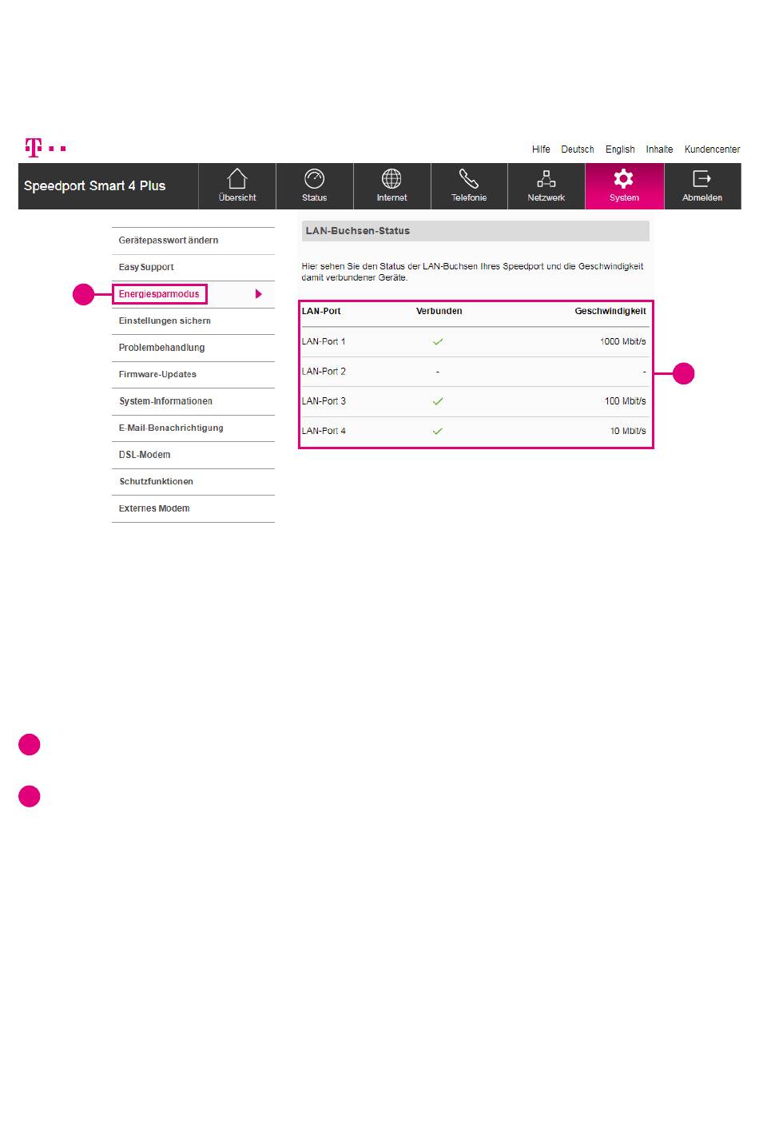Open DSL-Modem in sidebar
The height and width of the screenshot is (1139, 759).
[145, 455]
